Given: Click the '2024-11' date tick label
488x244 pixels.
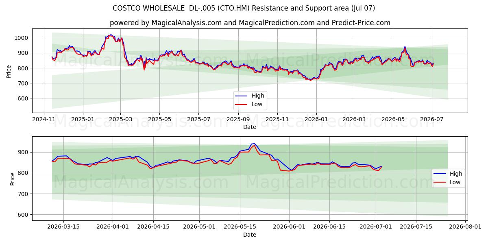Looking at the screenshot, I should click(44, 119).
